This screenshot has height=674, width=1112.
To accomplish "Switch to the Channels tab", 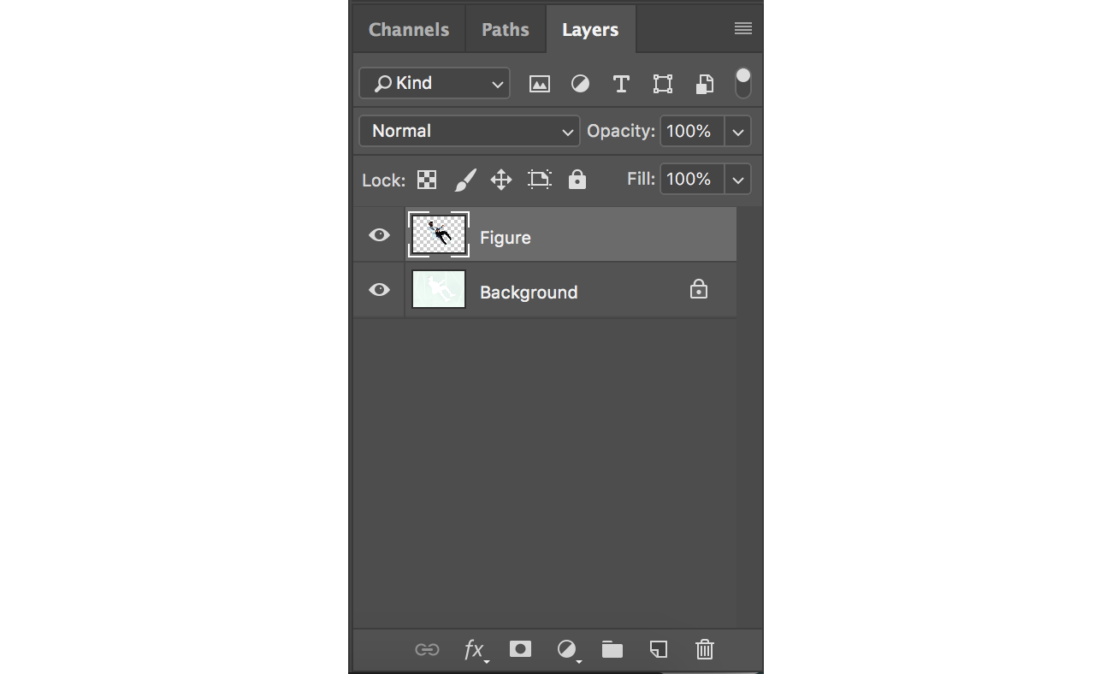I will (x=409, y=29).
